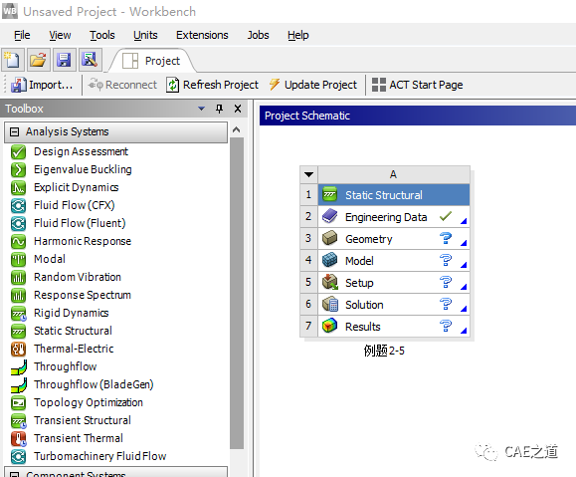Select the Engineering Data cell icon
Image resolution: width=576 pixels, height=477 pixels.
[329, 216]
